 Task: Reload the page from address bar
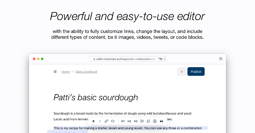[164, 59]
